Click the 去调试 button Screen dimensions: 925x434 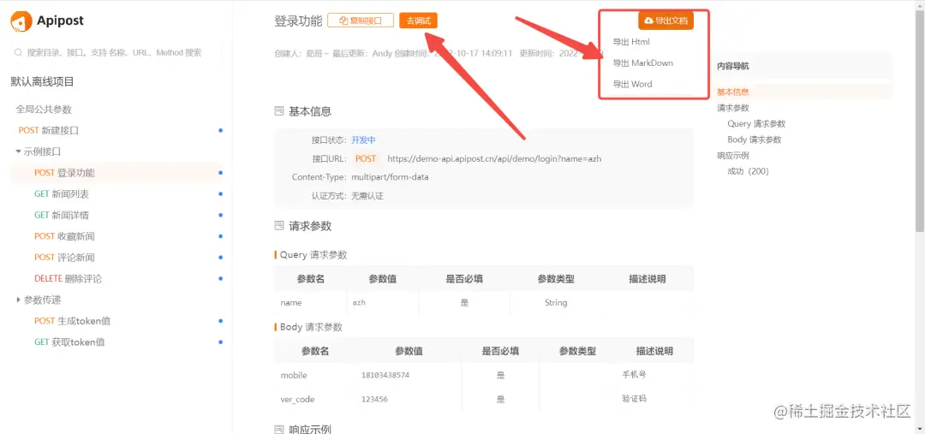coord(418,21)
